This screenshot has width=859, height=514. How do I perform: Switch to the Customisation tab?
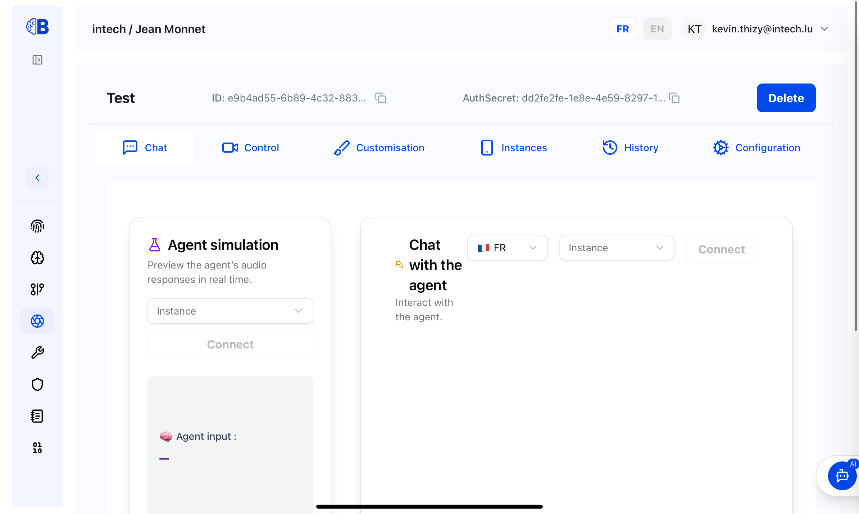pyautogui.click(x=379, y=148)
